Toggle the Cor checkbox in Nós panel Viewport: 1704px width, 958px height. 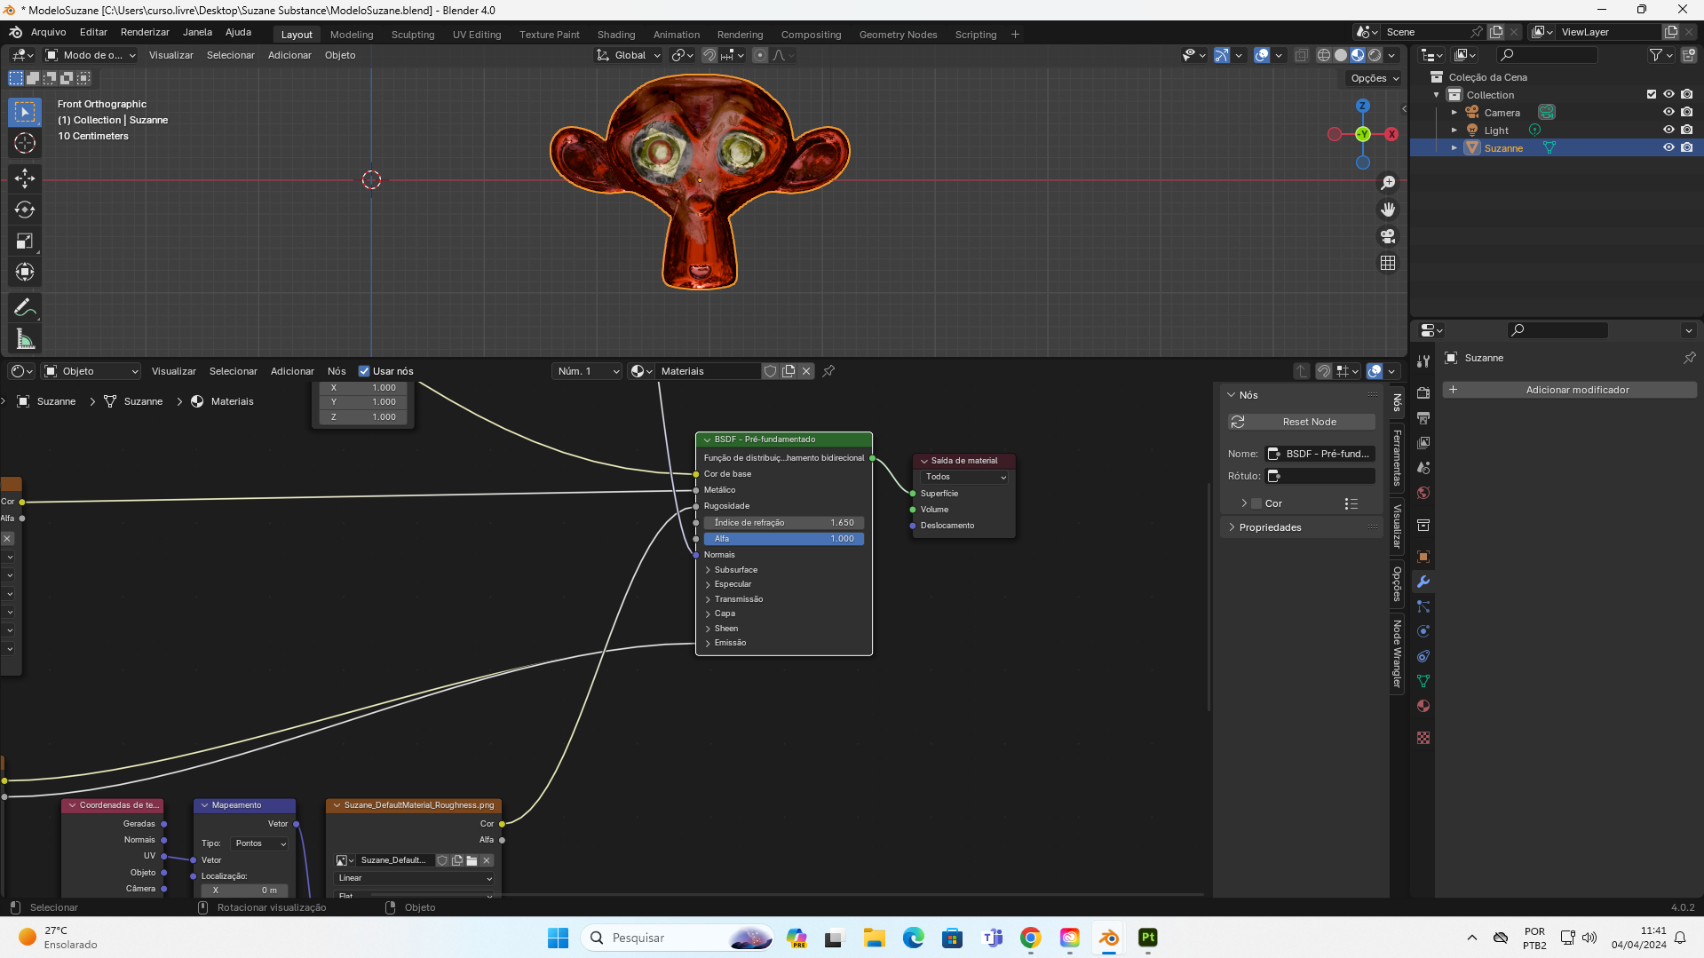click(1256, 503)
